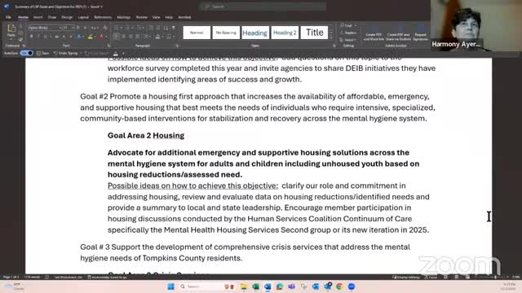Viewport: 522px width, 293px height.
Task: Apply strikethrough formatting
Action: (56, 36)
